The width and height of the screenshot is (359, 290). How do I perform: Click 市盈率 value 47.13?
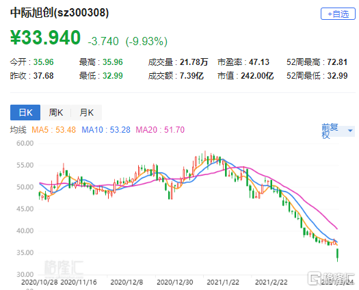click(x=259, y=62)
